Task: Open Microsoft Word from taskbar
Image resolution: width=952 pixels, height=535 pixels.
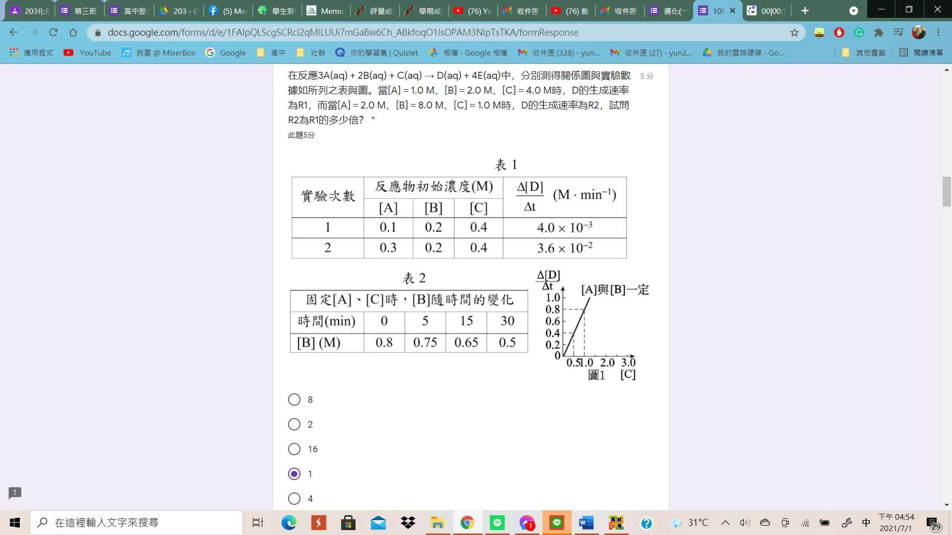Action: point(586,523)
